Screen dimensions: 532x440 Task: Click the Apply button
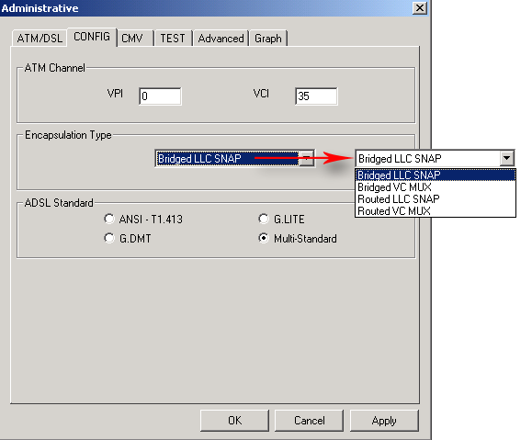(x=384, y=421)
